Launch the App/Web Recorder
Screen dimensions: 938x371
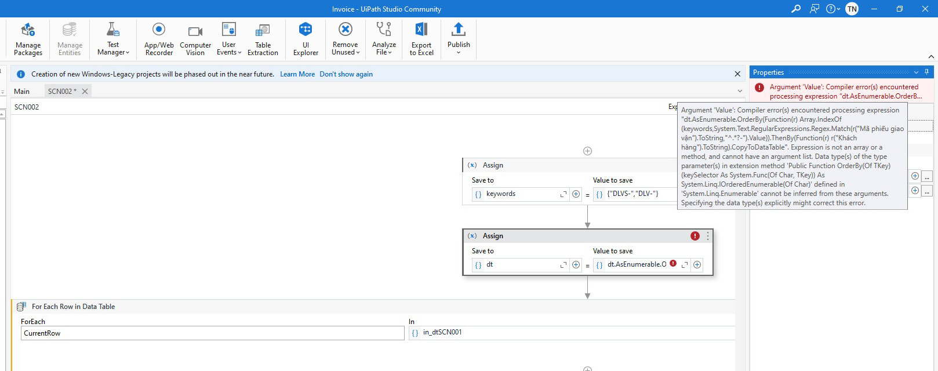point(159,39)
